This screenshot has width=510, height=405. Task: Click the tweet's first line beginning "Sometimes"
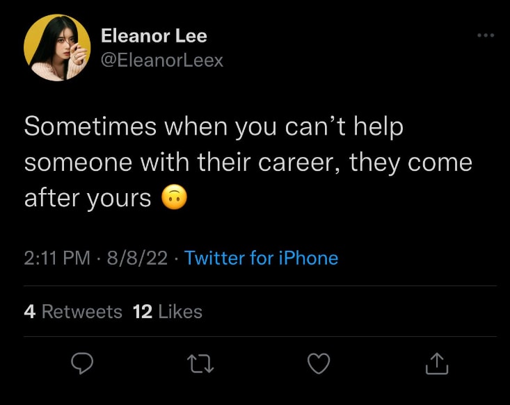coord(214,128)
